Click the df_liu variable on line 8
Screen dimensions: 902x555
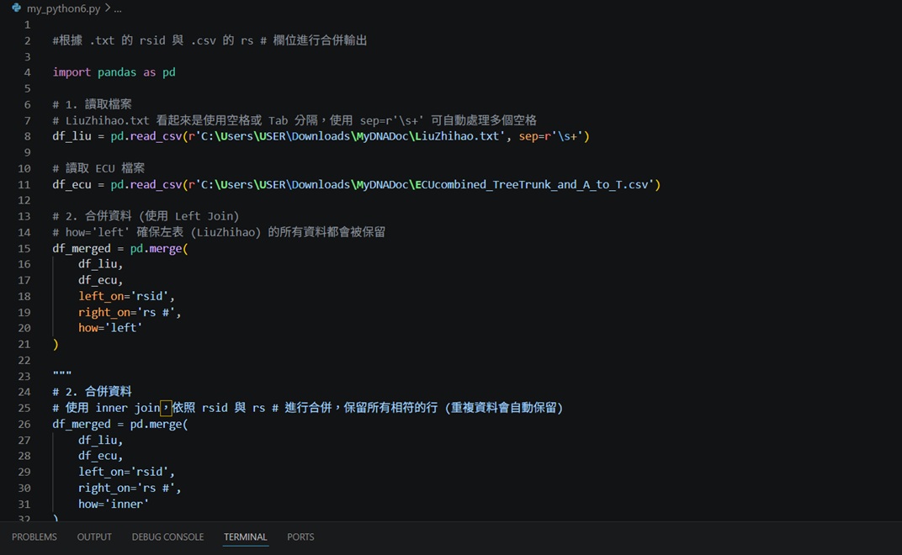coord(72,136)
